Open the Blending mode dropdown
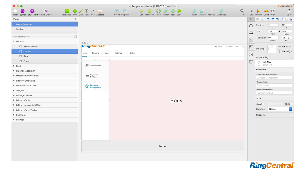The width and height of the screenshot is (306, 172). (280, 109)
